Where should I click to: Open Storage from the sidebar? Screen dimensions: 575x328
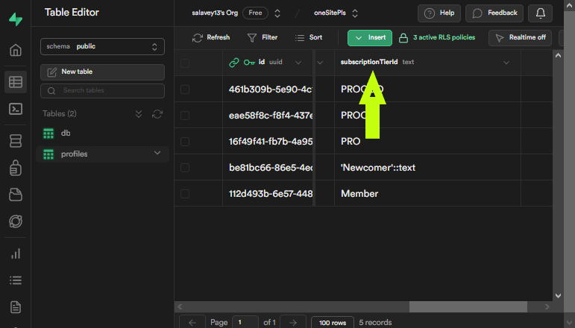pos(15,195)
